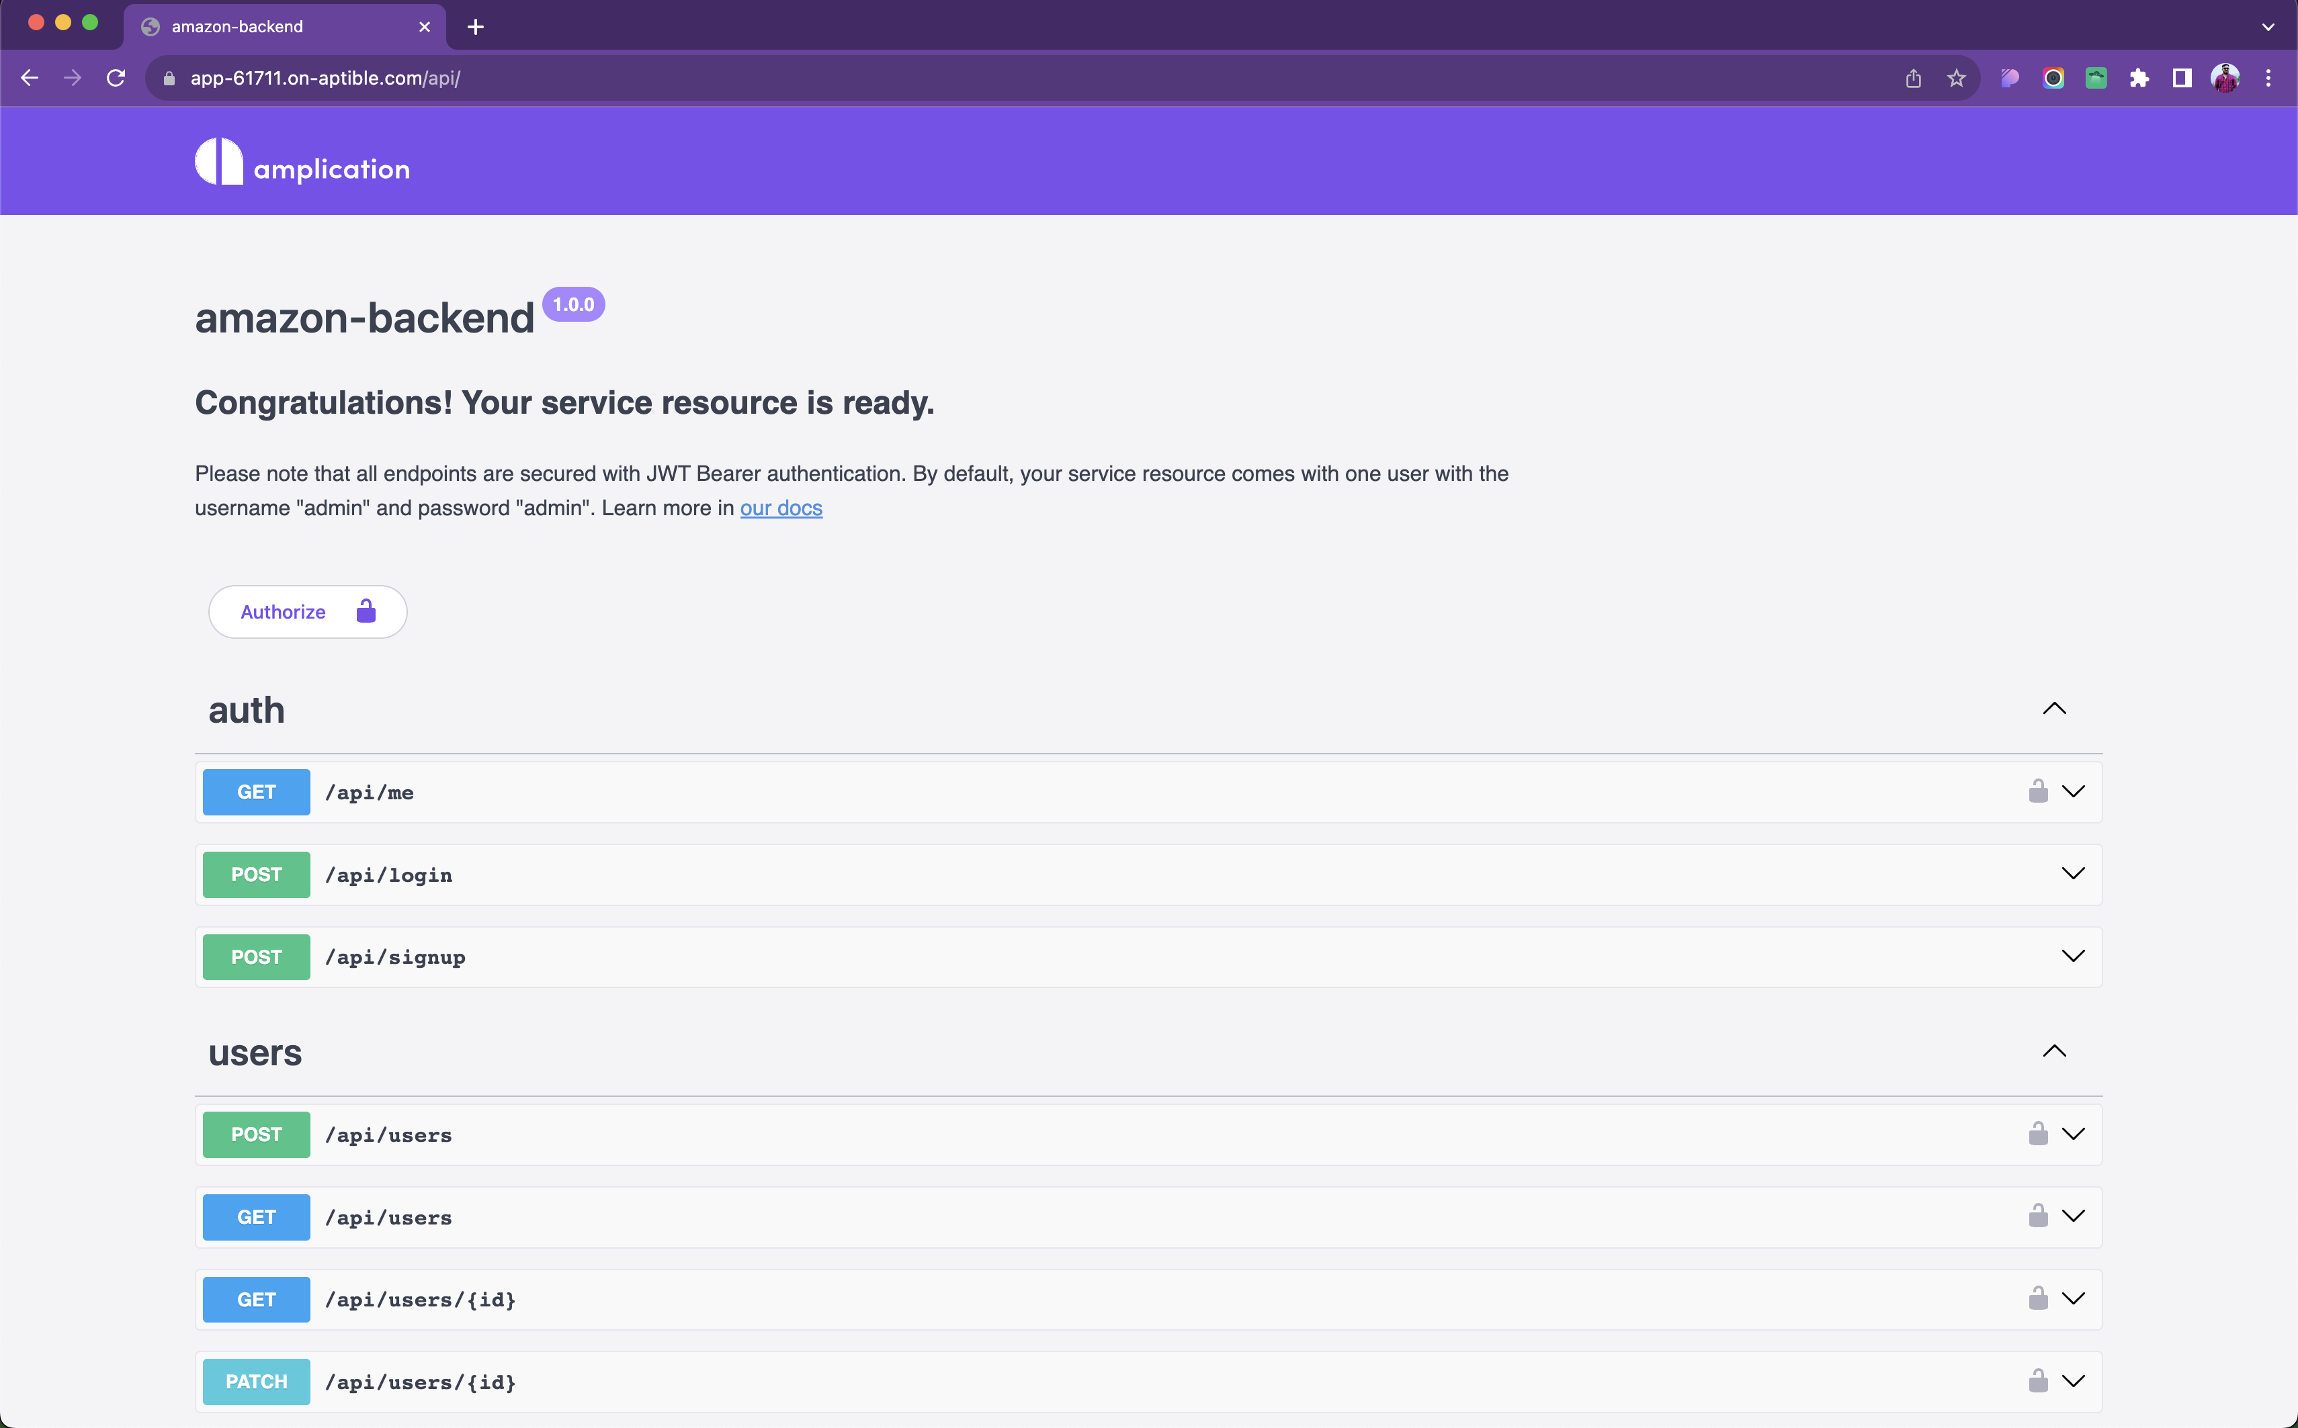This screenshot has width=2298, height=1428.
Task: Expand the POST /api/signup endpoint
Action: point(2072,956)
